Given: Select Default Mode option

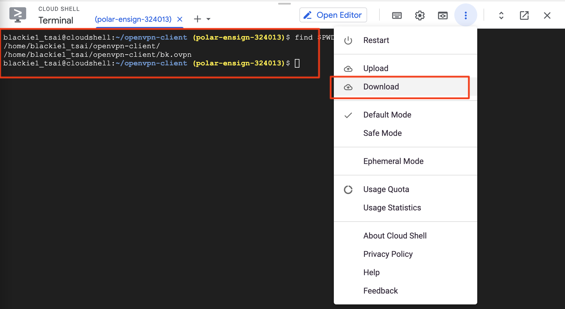Looking at the screenshot, I should click(x=387, y=115).
